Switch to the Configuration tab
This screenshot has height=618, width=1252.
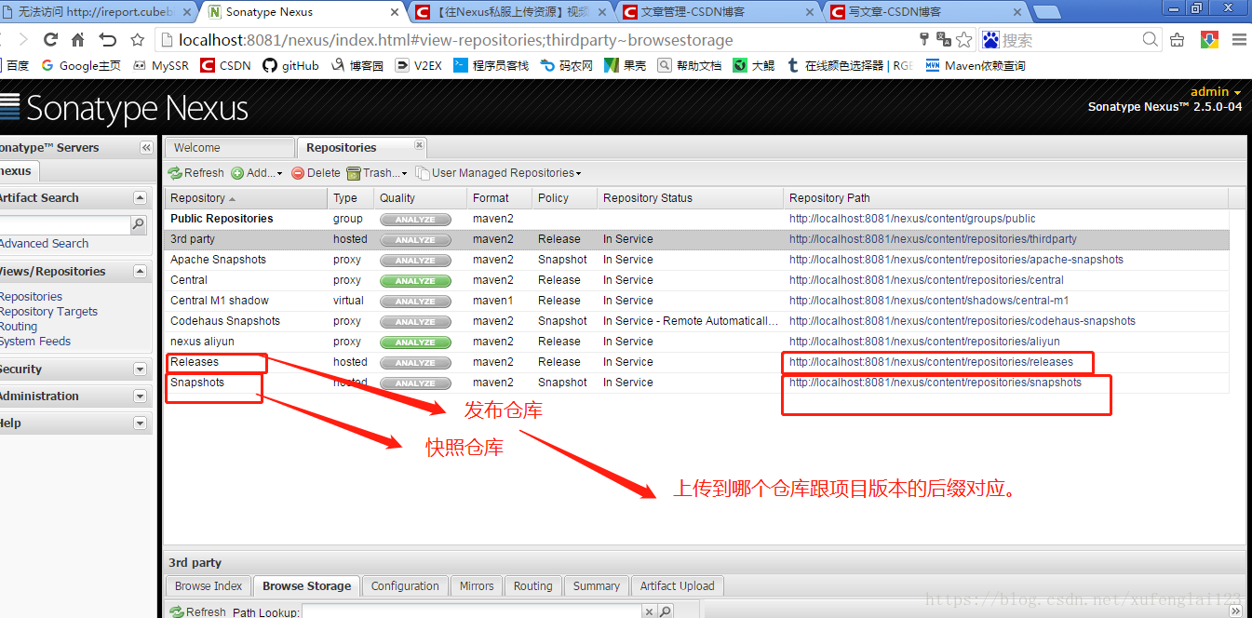tap(405, 586)
